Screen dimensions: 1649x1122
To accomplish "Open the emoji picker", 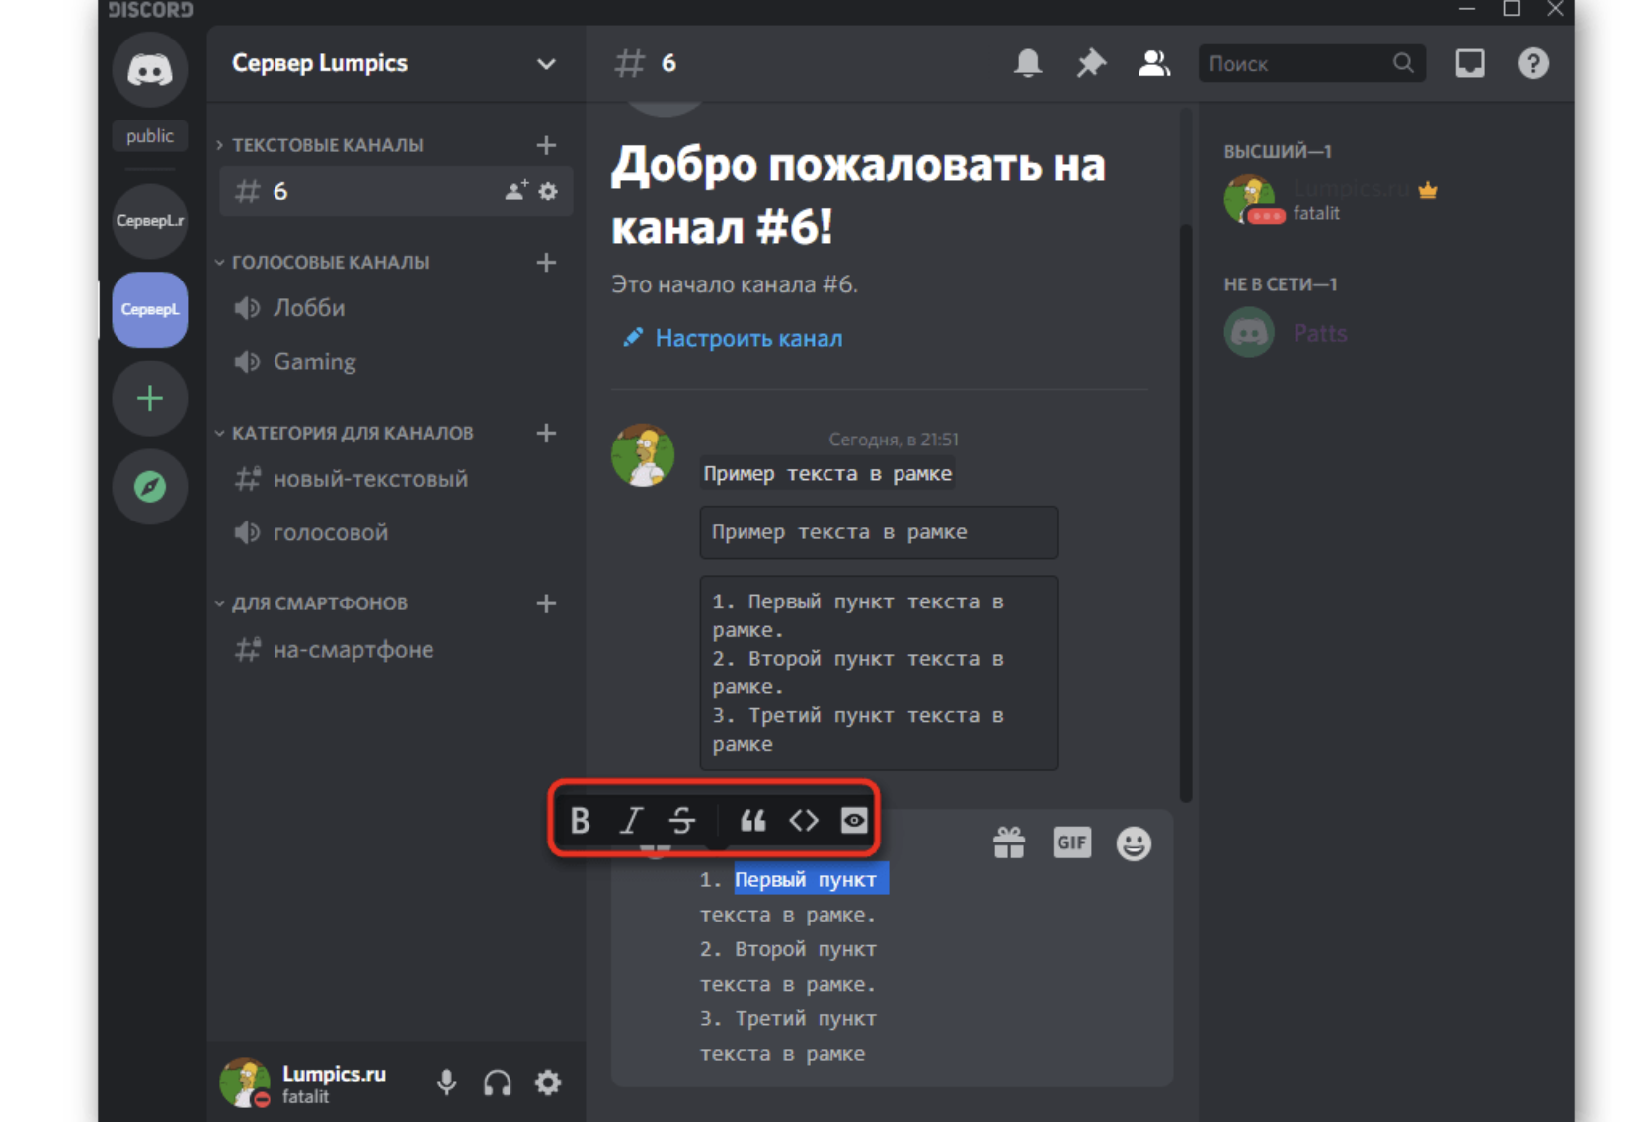I will (1134, 843).
